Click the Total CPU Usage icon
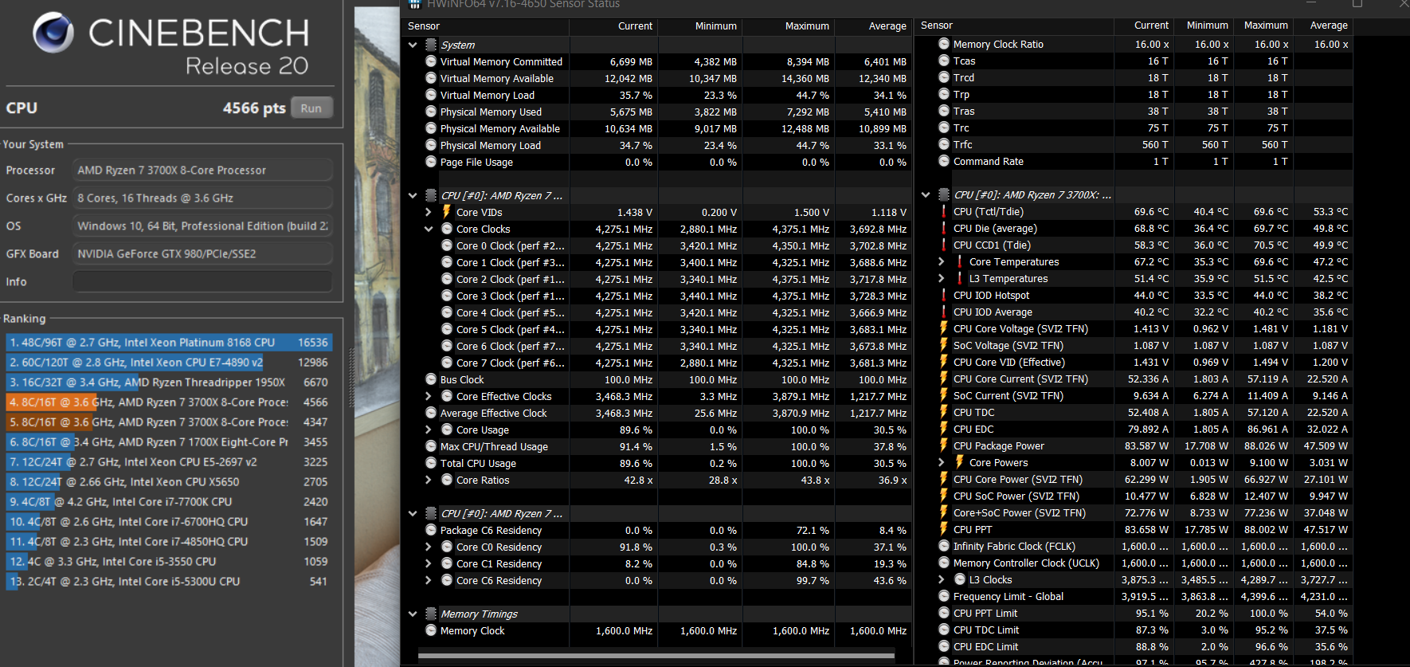The width and height of the screenshot is (1410, 667). pyautogui.click(x=431, y=463)
